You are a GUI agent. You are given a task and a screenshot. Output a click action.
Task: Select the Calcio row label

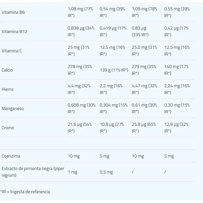click(x=7, y=70)
